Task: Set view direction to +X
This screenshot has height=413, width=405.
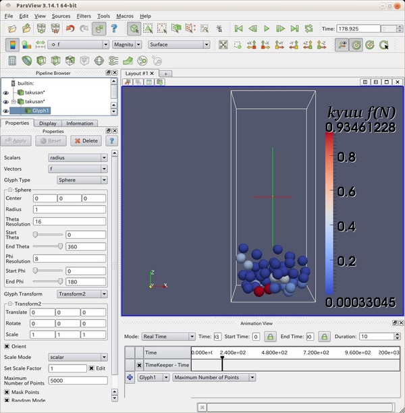Action: click(252, 45)
